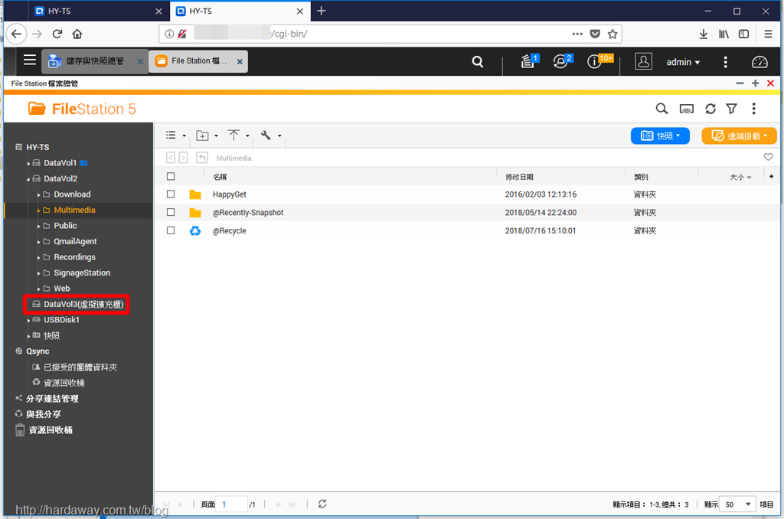
Task: Click the upload toolbar icon
Action: [x=234, y=135]
